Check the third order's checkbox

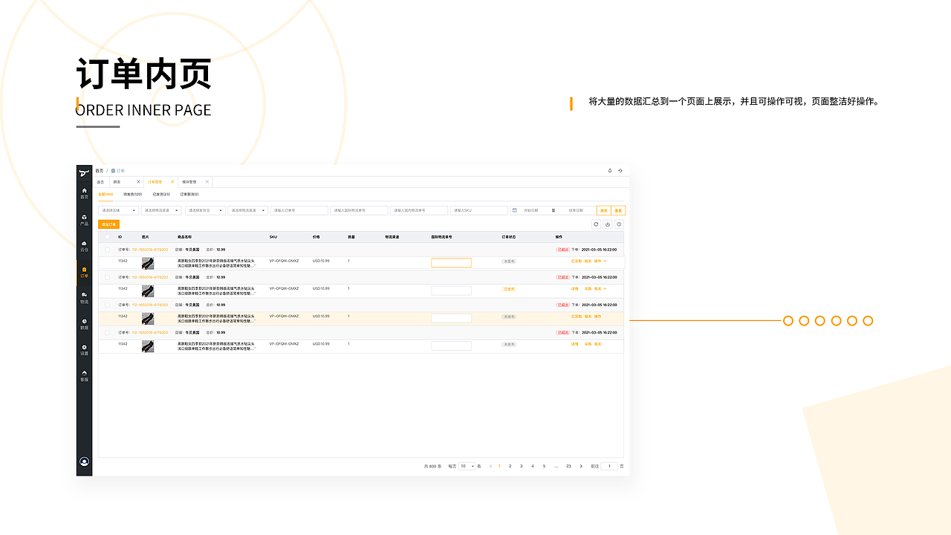tap(107, 305)
